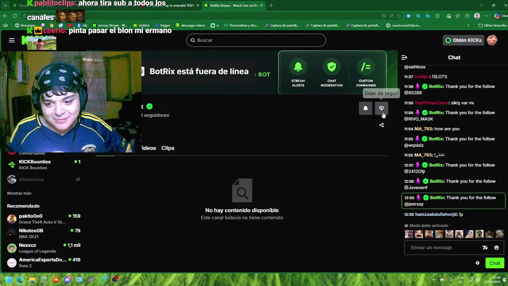Screen dimensions: 508x286
Task: Select the first quick emote in chat
Action: pyautogui.click(x=409, y=234)
